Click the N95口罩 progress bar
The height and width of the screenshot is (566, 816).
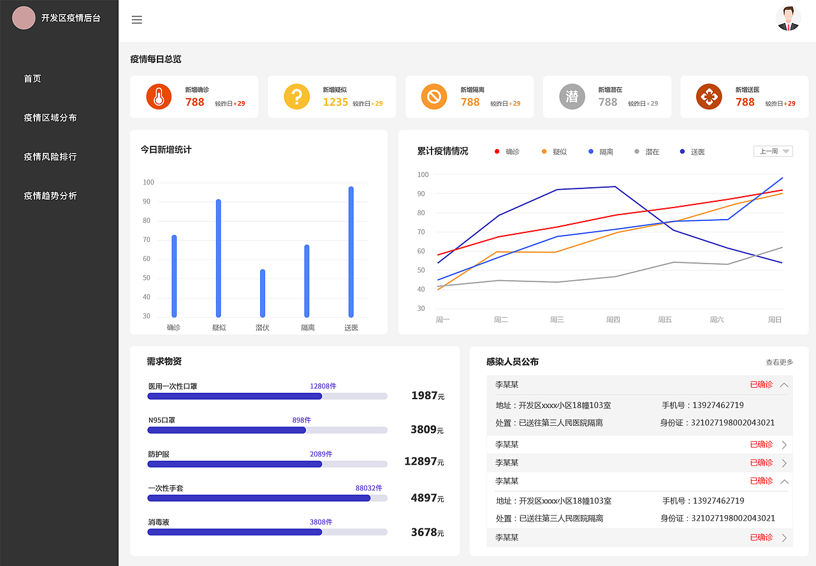267,430
